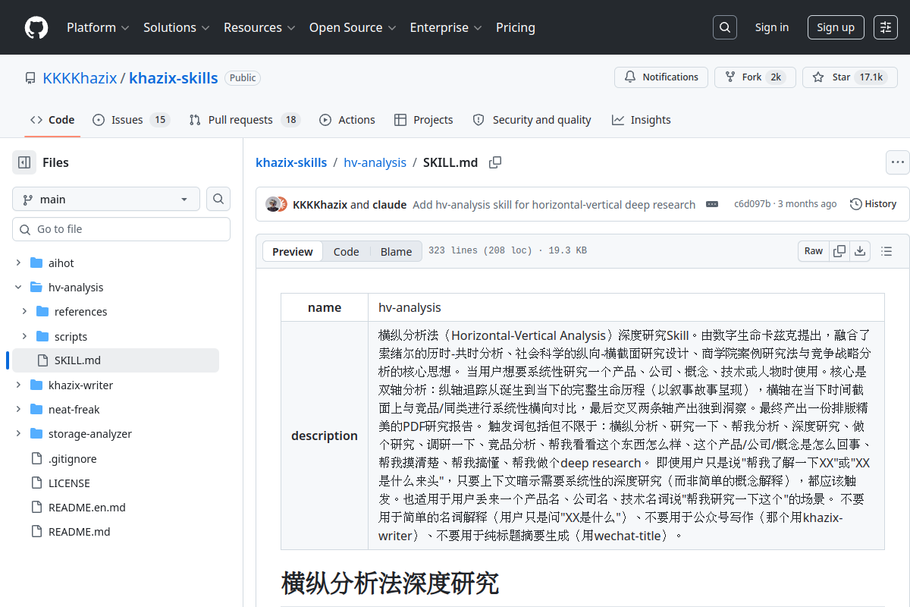Open the Pricing page
This screenshot has height=607, width=910.
[516, 27]
